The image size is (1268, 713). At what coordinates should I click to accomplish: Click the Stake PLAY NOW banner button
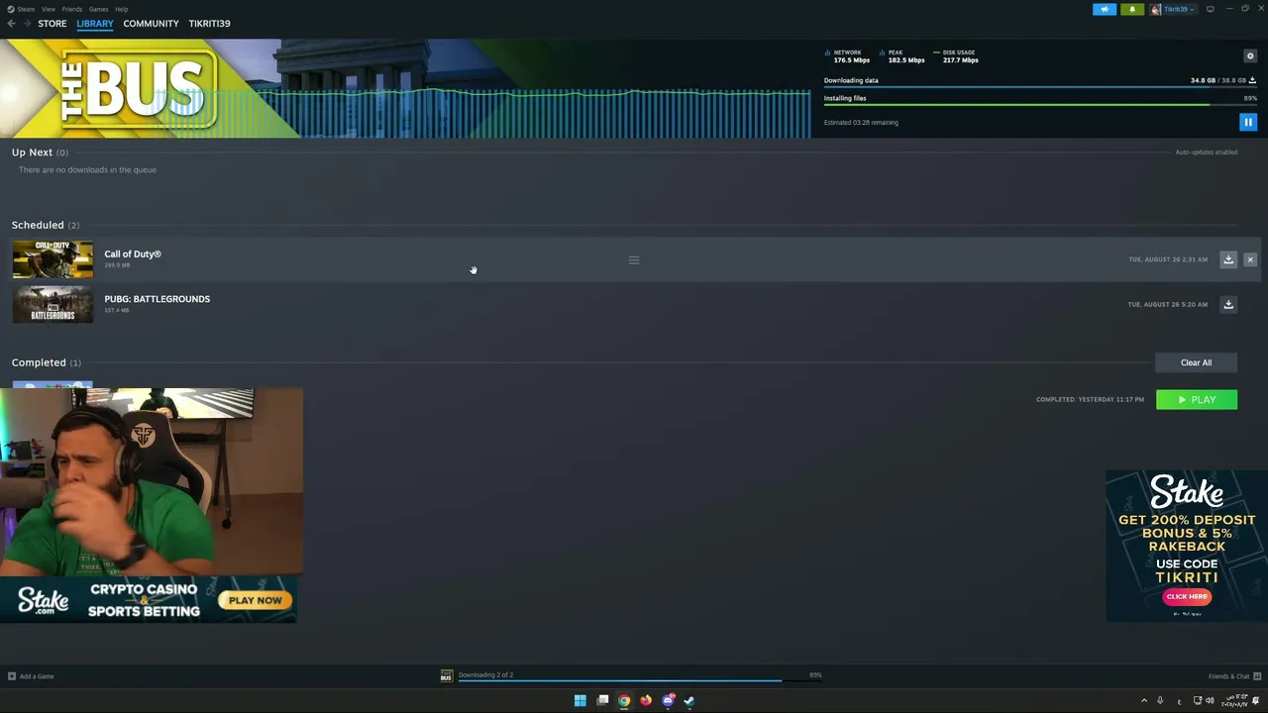point(256,600)
